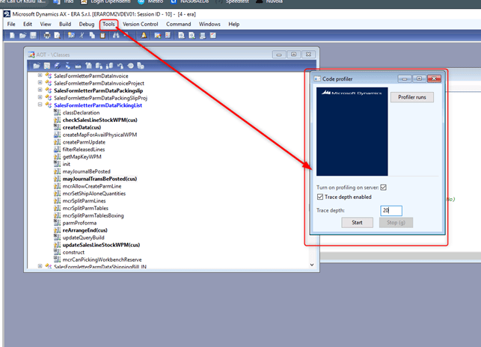Viewport: 481px width, 347px height.
Task: Click the Save icon in main toolbar
Action: (32, 35)
